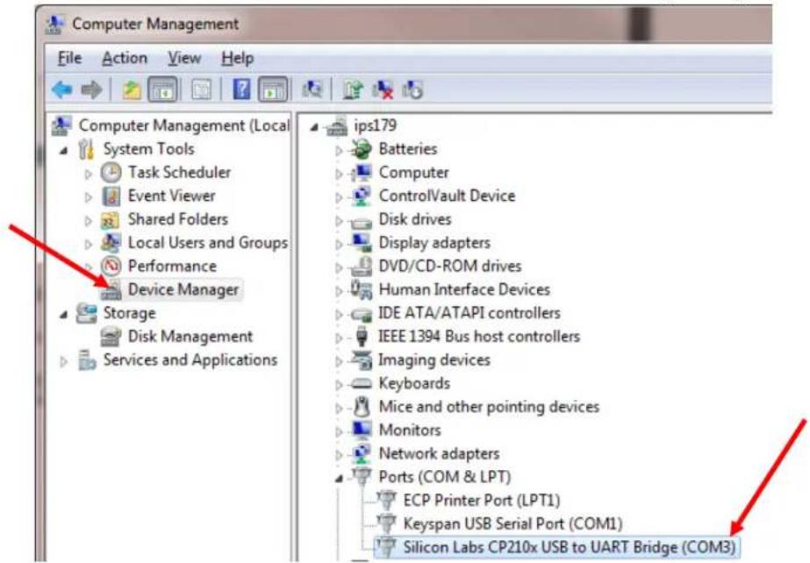Click the Storage icon
The width and height of the screenshot is (810, 563).
click(x=86, y=313)
